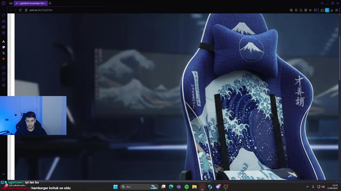This screenshot has width=341, height=191.
Task: Open X (Twitter) panel in sidebar
Action: (x=3, y=53)
